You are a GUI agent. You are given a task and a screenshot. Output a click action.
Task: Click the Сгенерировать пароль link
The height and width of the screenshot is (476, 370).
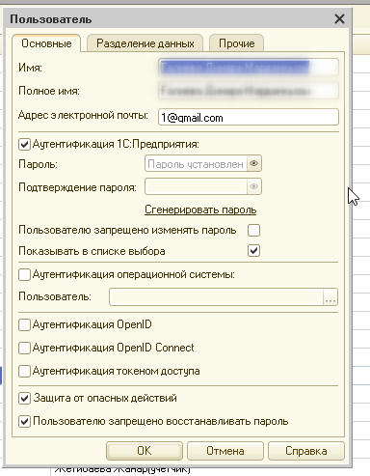pyautogui.click(x=200, y=210)
